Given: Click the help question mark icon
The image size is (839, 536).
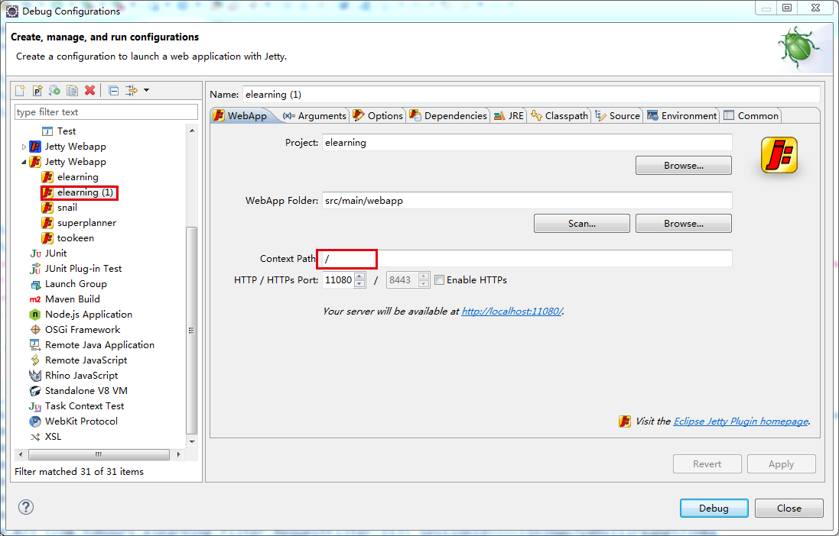Looking at the screenshot, I should point(26,508).
